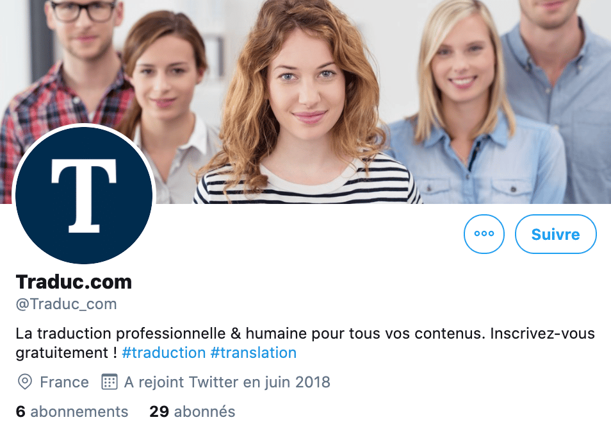611x431 pixels.
Task: Select the Traduc.com display name
Action: pyautogui.click(x=74, y=282)
